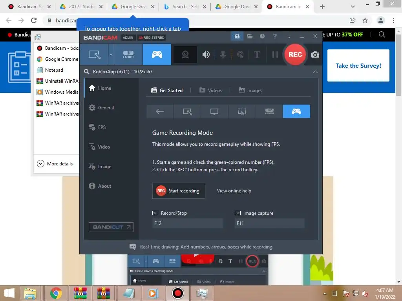Open a new Chrome tab
The image size is (402, 301).
pyautogui.click(x=322, y=7)
